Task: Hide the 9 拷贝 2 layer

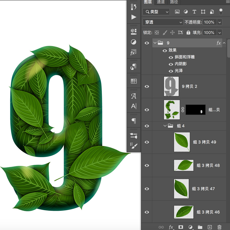Action: tap(147, 86)
